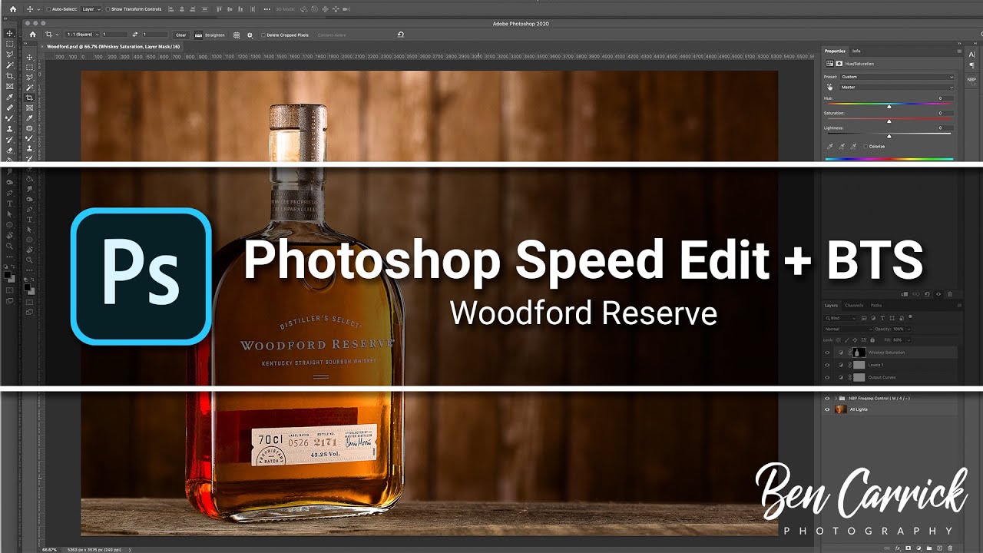Click the targeted adjustment hand icon
Viewport: 983px width, 553px height.
coord(829,88)
